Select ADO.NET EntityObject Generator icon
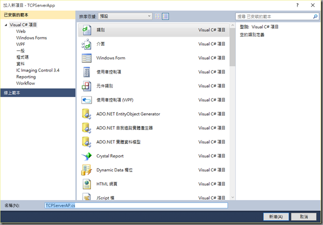The image size is (323, 225). point(87,114)
